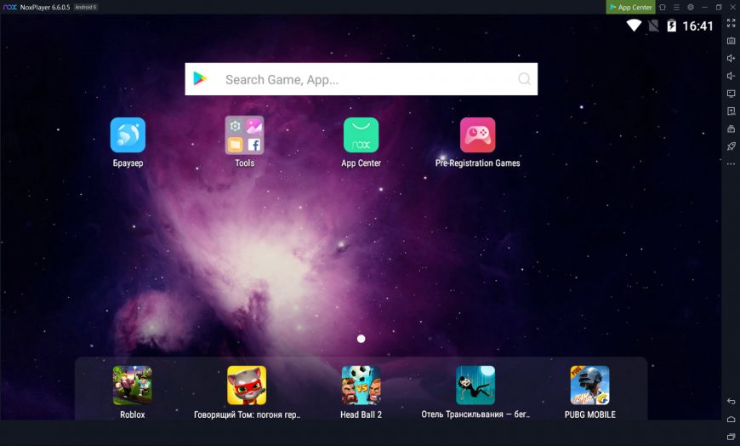
Task: Launch Head Ball 2
Action: pos(361,386)
